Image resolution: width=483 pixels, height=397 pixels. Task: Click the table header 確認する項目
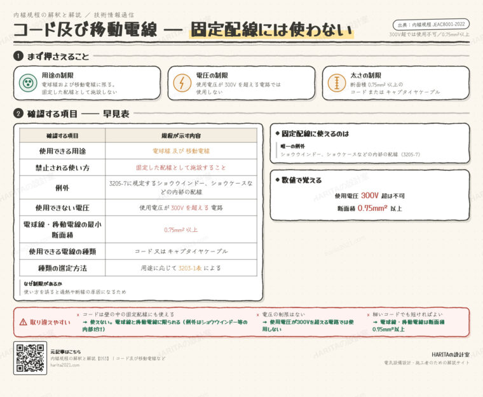[x=62, y=135]
